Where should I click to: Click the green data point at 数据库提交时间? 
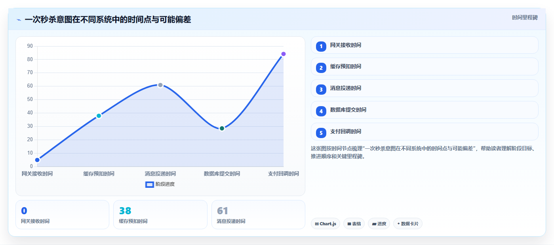tap(222, 128)
